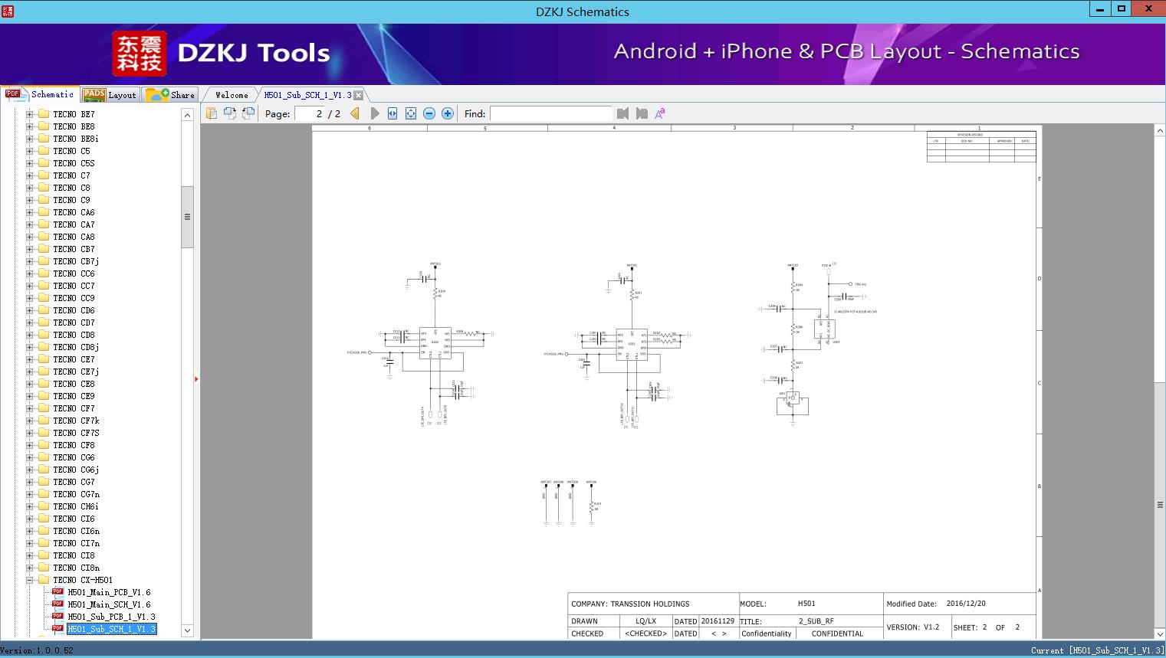Zoom in with the plus icon
This screenshot has width=1166, height=658.
click(448, 113)
